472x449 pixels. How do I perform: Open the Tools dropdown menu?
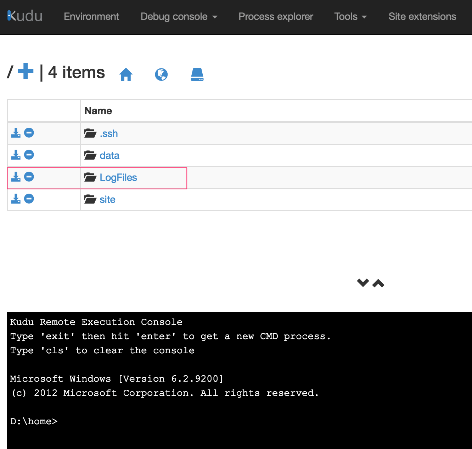pos(350,17)
